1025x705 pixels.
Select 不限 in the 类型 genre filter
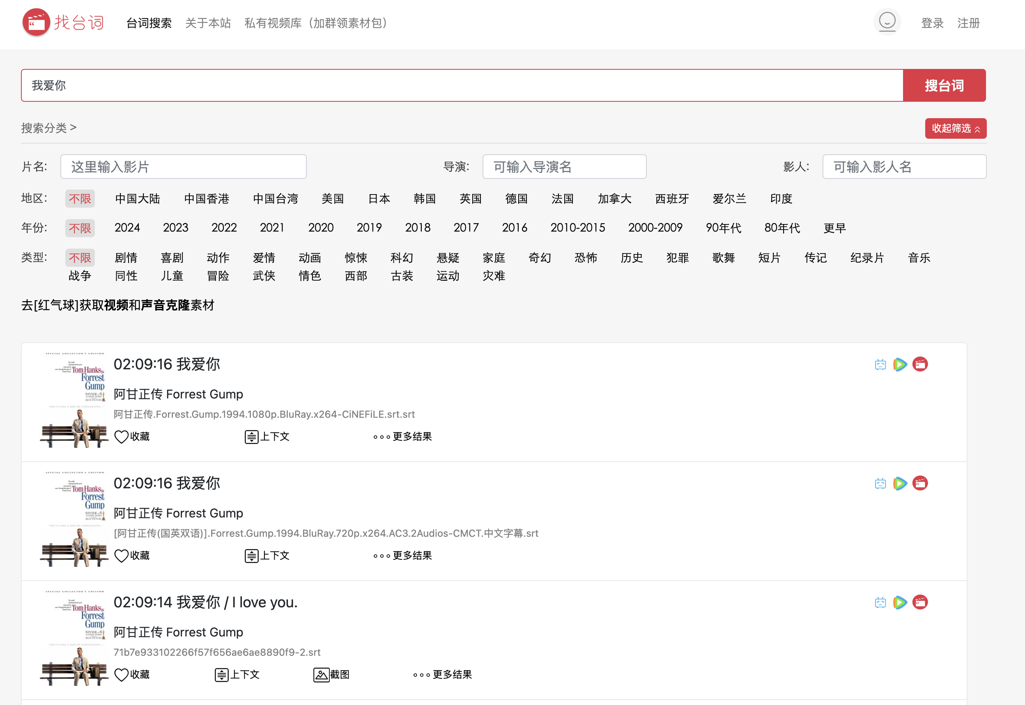pos(80,258)
